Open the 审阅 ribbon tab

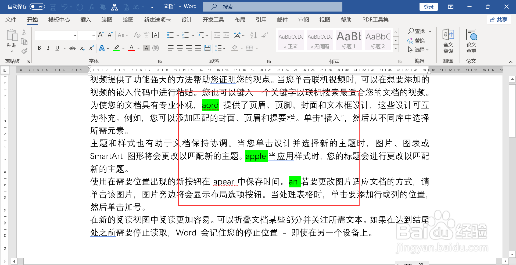(x=303, y=20)
